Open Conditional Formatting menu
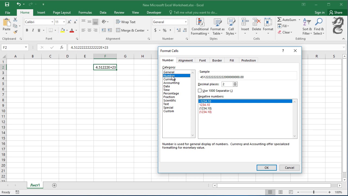 point(200,27)
